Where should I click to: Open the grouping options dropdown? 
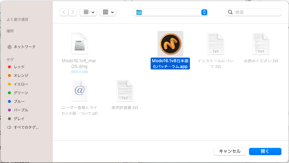108,12
